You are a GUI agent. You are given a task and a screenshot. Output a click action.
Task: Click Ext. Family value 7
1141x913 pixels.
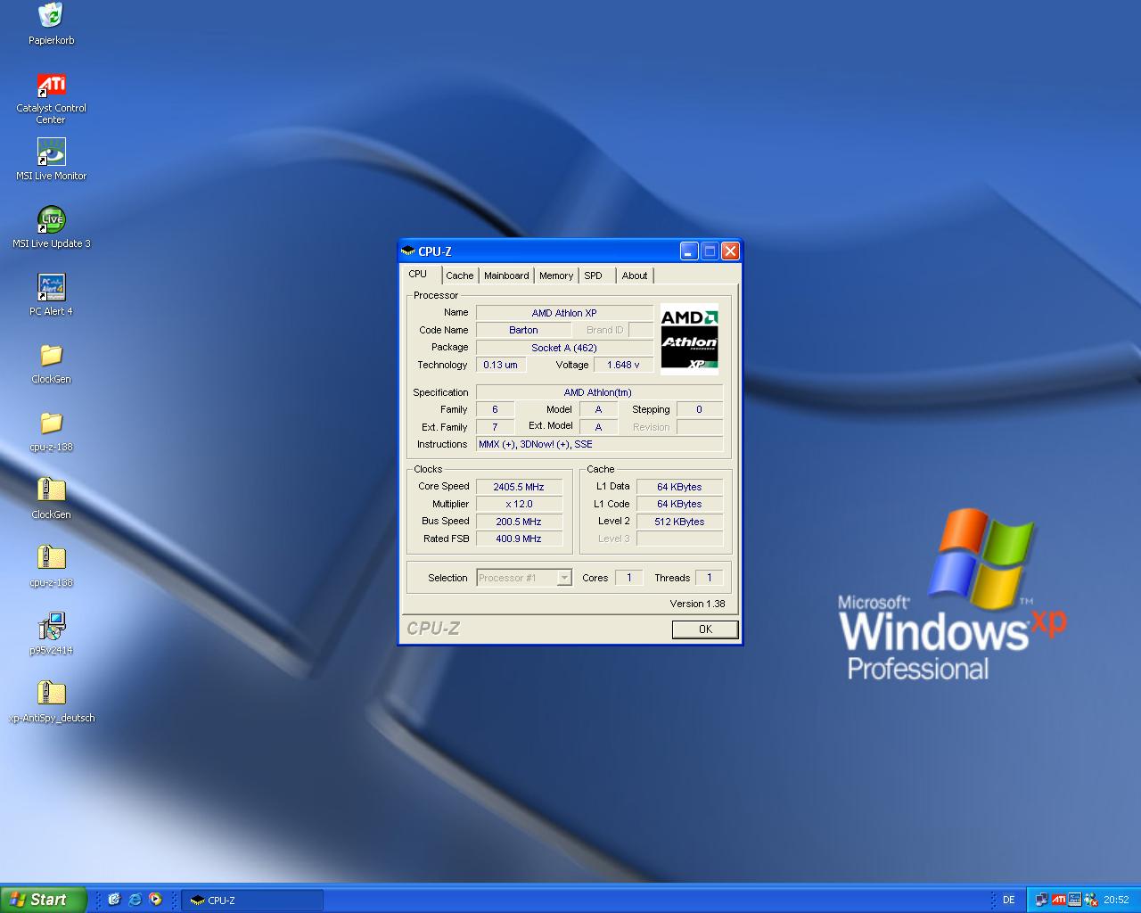click(x=495, y=427)
